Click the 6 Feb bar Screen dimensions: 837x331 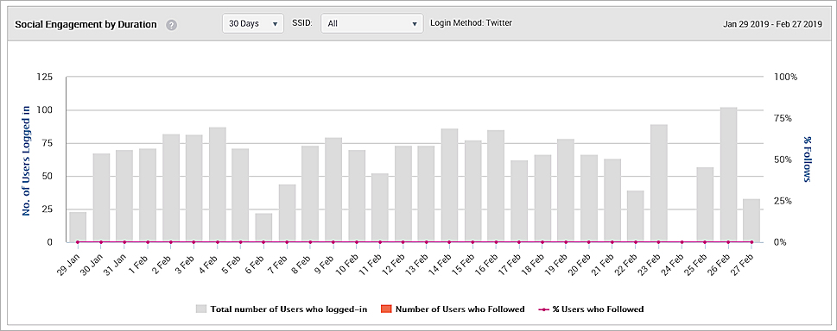(263, 228)
